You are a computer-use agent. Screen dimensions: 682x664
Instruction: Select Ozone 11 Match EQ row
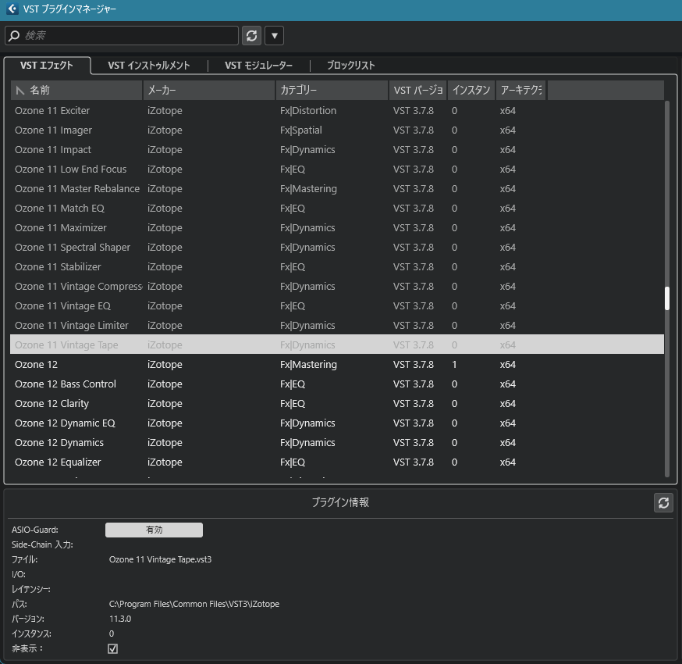click(337, 208)
